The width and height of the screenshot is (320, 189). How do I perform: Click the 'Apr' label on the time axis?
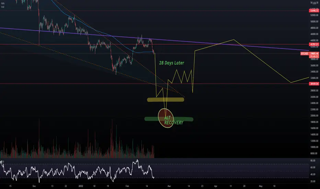click(216, 186)
